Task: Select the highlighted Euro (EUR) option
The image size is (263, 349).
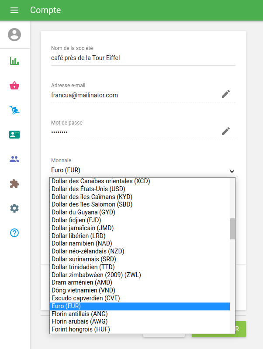Action: click(x=66, y=306)
